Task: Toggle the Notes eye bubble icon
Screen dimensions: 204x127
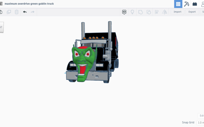Action: 124,12
